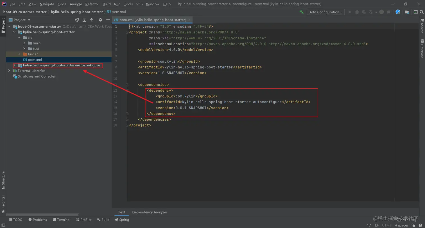Open the bottom-bar Profiler tool window
The width and height of the screenshot is (425, 228).
(83, 220)
